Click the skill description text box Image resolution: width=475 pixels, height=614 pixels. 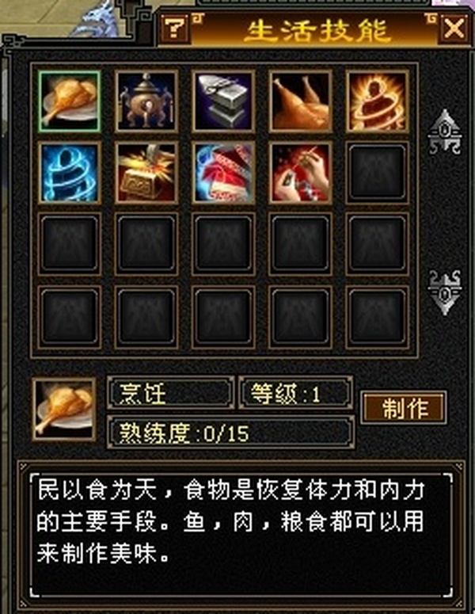tap(241, 536)
